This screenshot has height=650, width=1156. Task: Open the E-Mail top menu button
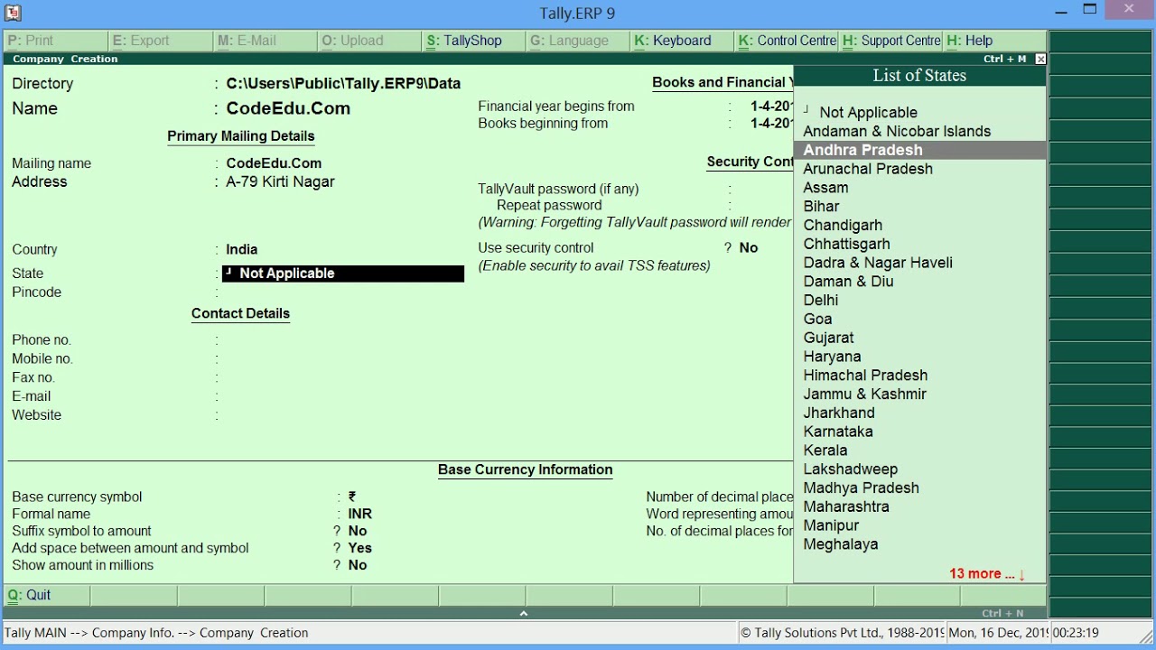pyautogui.click(x=265, y=41)
